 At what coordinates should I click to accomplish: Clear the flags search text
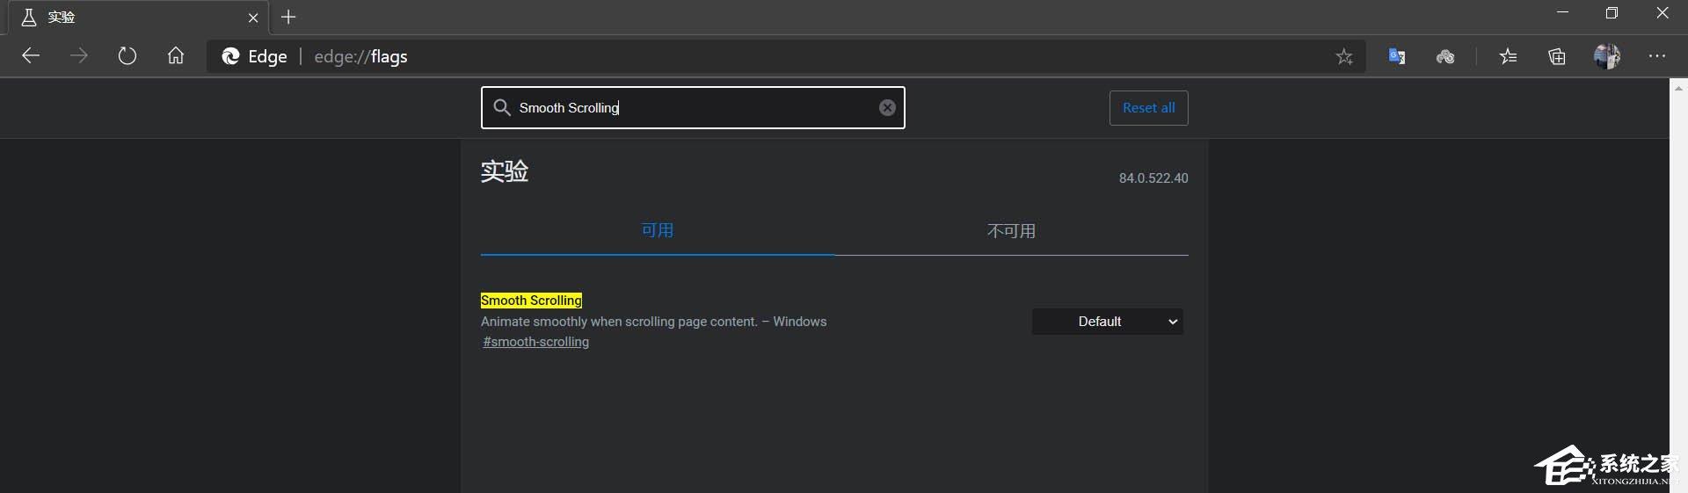point(887,107)
